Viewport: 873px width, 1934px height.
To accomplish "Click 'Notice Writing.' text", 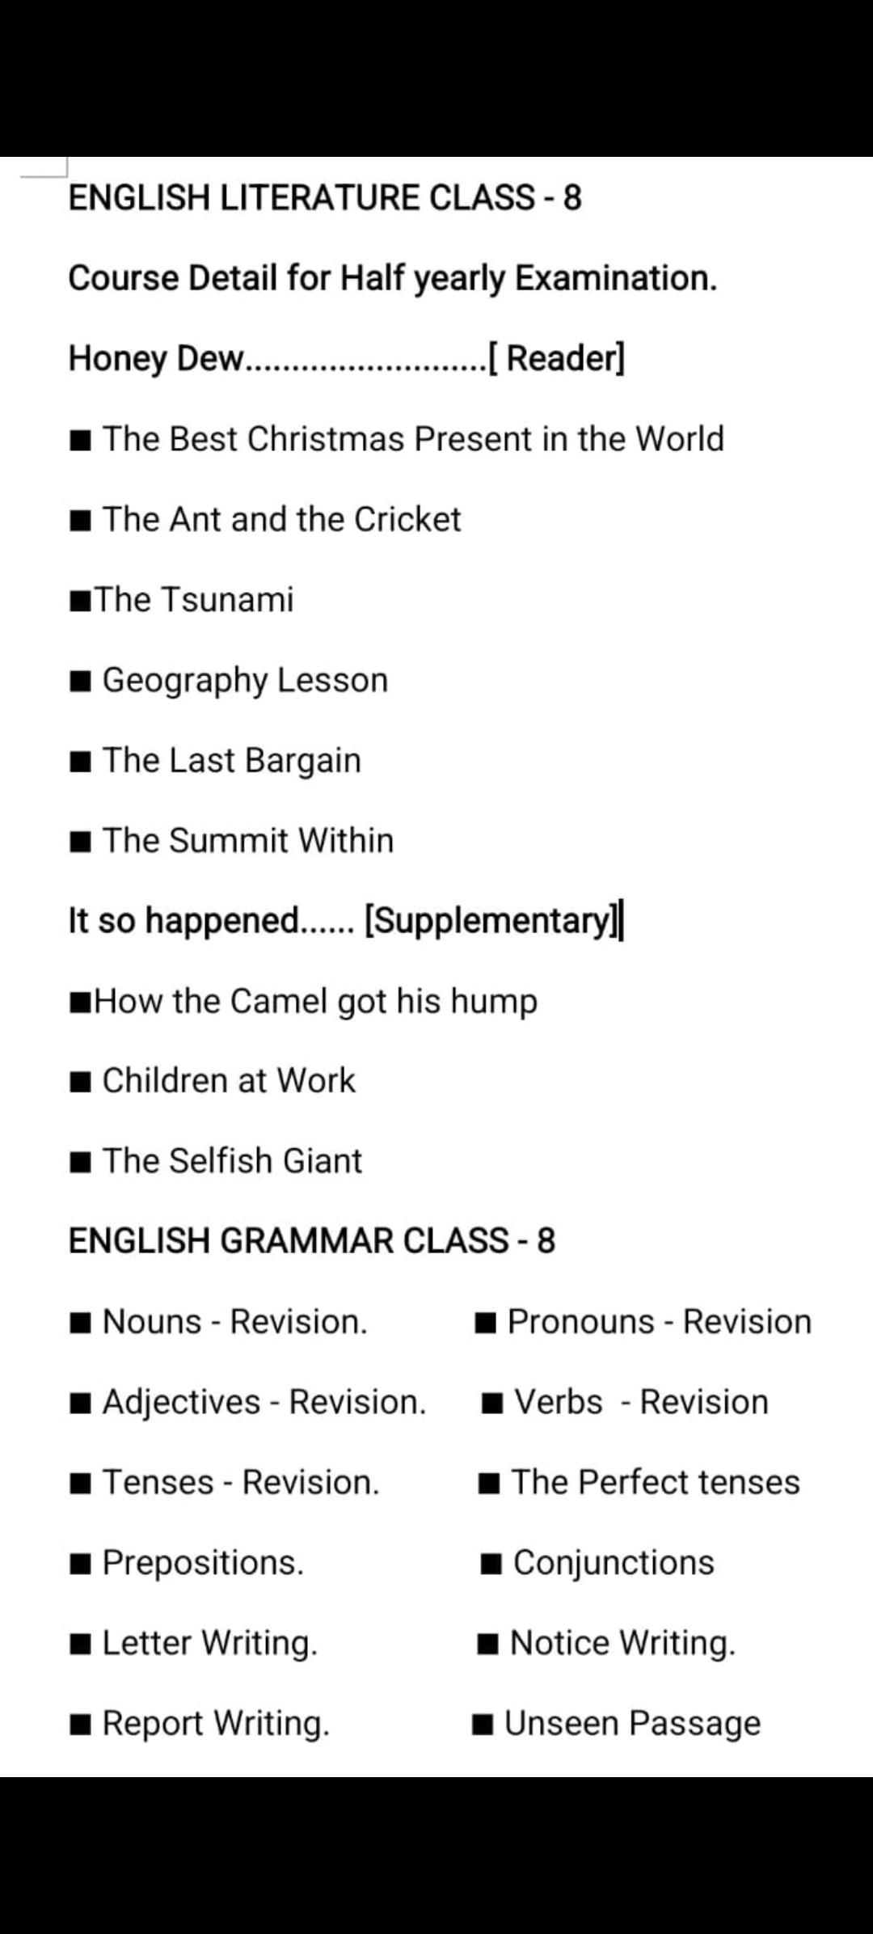I will [x=622, y=1643].
